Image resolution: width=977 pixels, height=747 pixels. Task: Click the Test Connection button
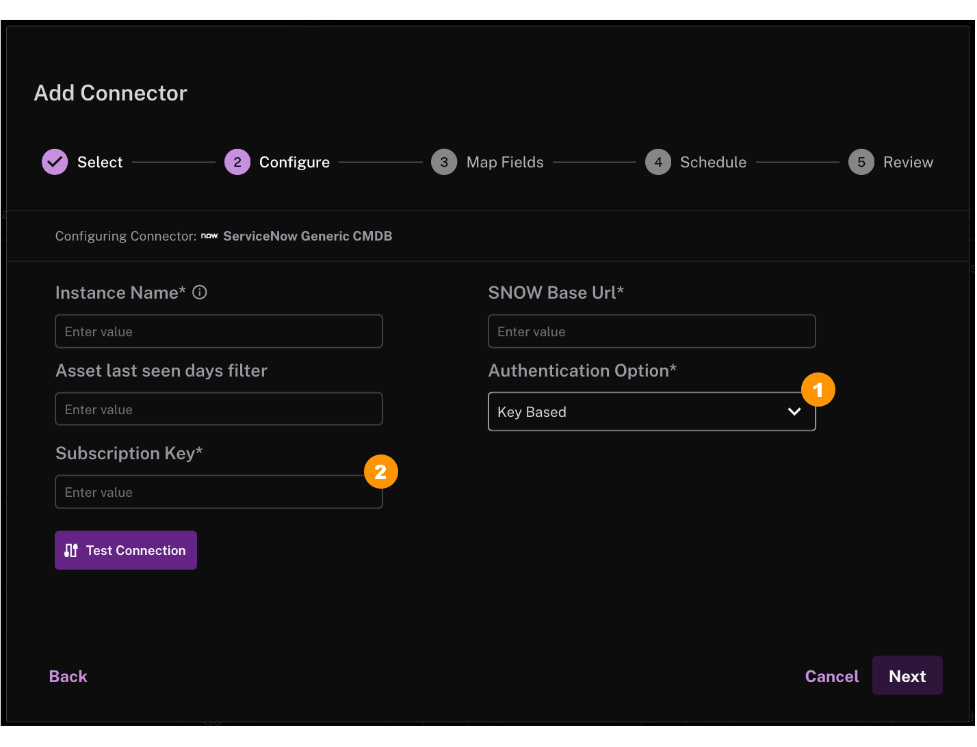pyautogui.click(x=126, y=550)
